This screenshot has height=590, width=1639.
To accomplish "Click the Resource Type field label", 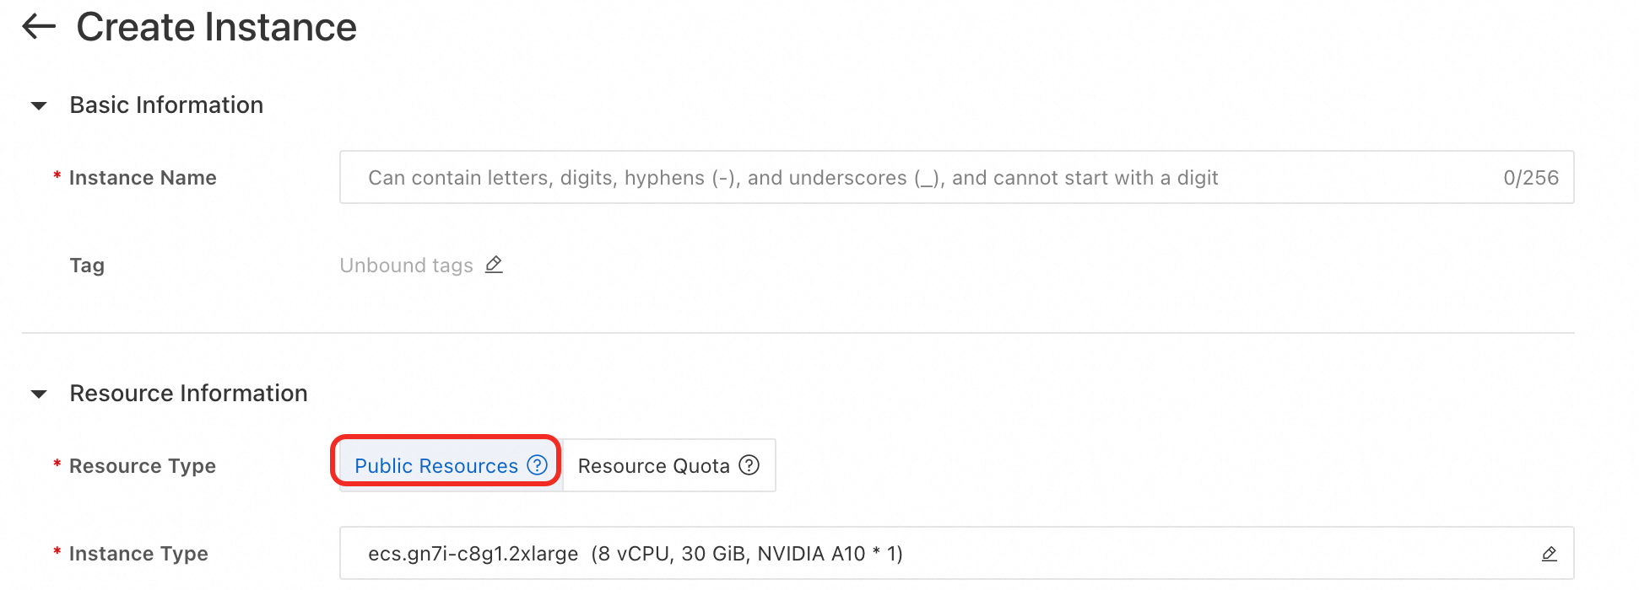I will pos(143,466).
